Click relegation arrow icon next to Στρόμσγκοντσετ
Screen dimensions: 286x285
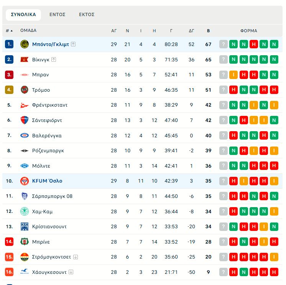pos(76,257)
